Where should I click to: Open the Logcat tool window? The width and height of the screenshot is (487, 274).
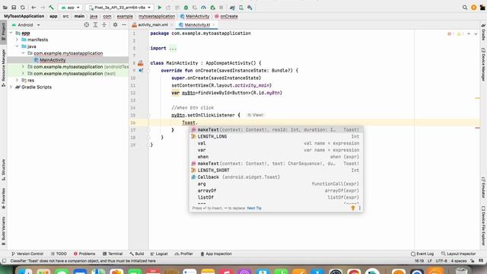click(x=159, y=253)
